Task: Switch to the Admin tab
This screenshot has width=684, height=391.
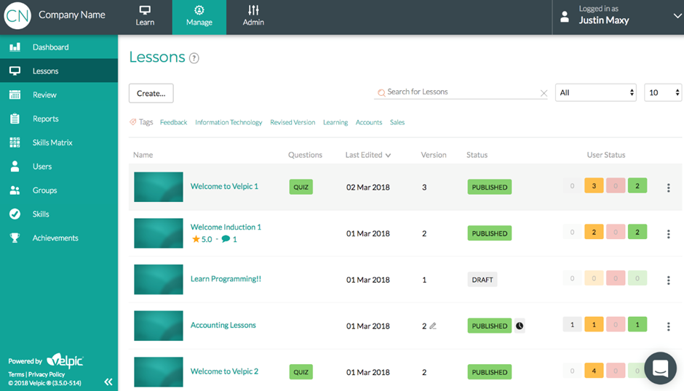Action: pos(253,17)
